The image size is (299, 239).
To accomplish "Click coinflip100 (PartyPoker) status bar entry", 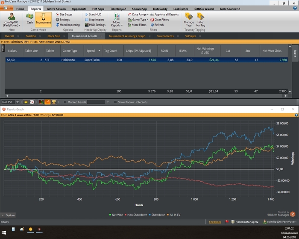I will pyautogui.click(x=280, y=222).
